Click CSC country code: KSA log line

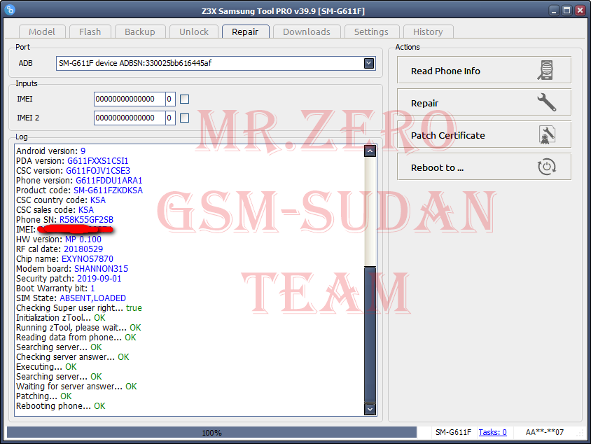pos(61,200)
